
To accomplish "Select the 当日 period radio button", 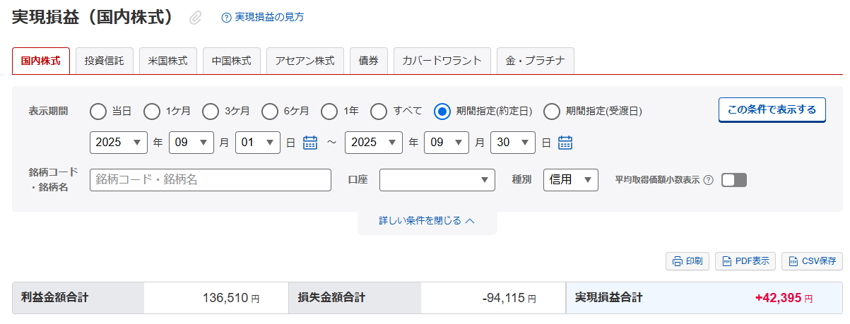I will pos(99,111).
